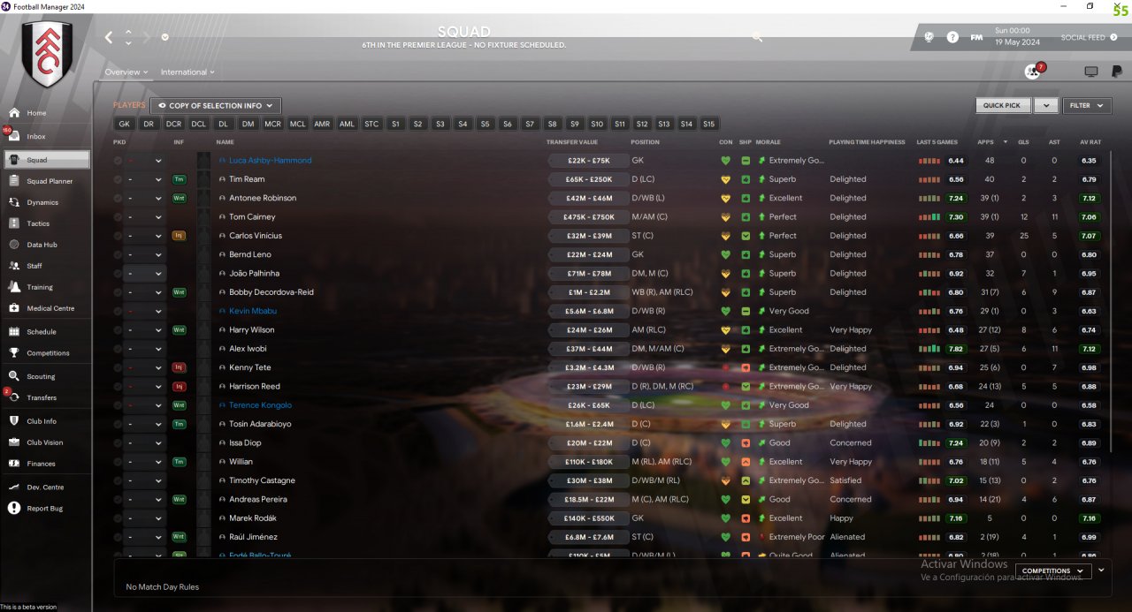
Task: Open Schedule section
Action: tap(46, 332)
